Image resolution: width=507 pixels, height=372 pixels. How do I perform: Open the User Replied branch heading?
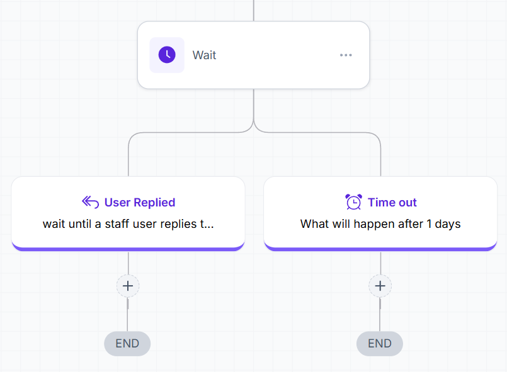140,202
